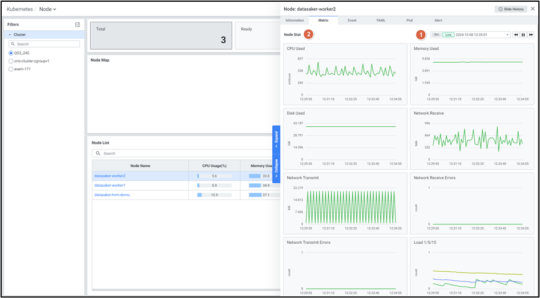Collapse the Cluster filter section
The width and height of the screenshot is (540, 298).
(x=9, y=35)
